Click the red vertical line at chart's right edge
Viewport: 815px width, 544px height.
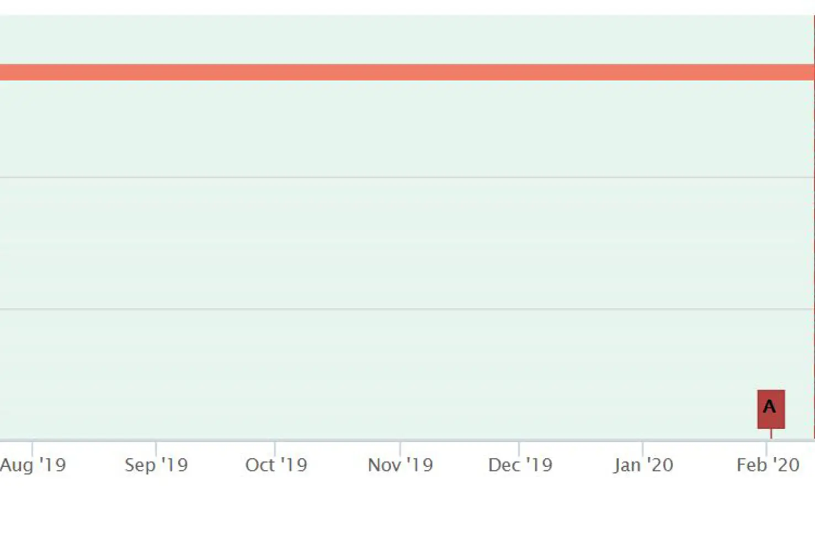[814, 221]
